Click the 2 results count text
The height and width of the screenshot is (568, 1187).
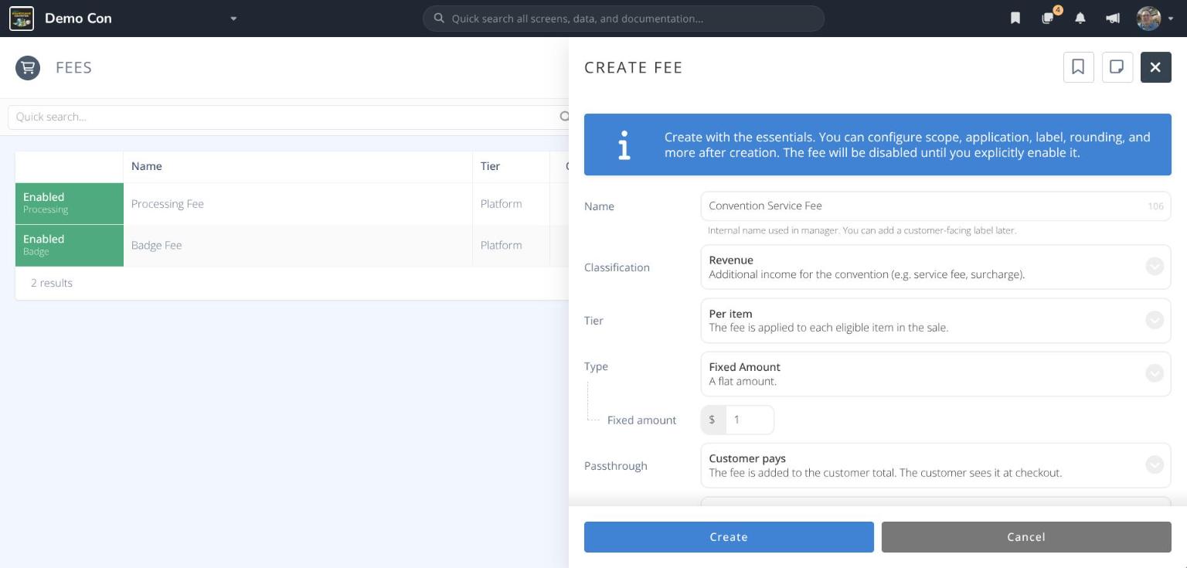pyautogui.click(x=52, y=283)
